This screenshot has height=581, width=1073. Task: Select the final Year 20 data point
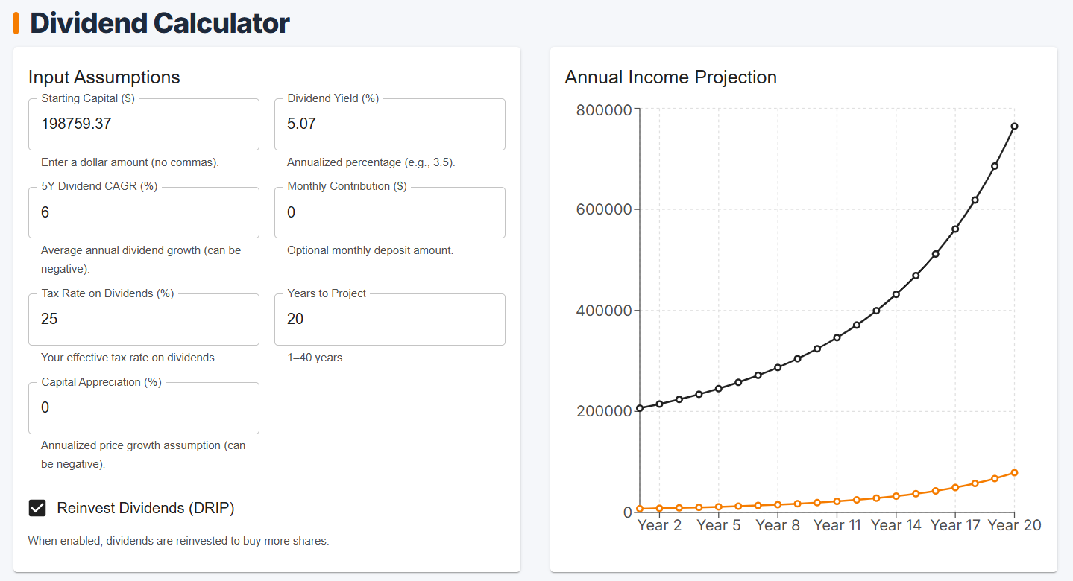(1015, 126)
